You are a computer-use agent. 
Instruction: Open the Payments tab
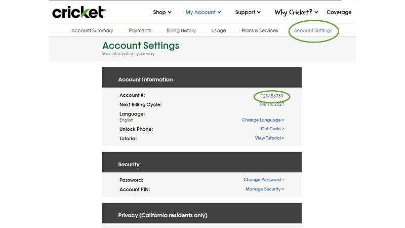(x=140, y=30)
